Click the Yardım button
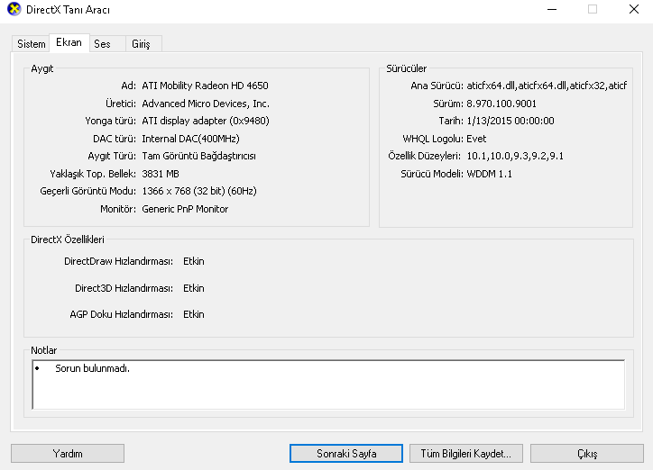 point(68,454)
